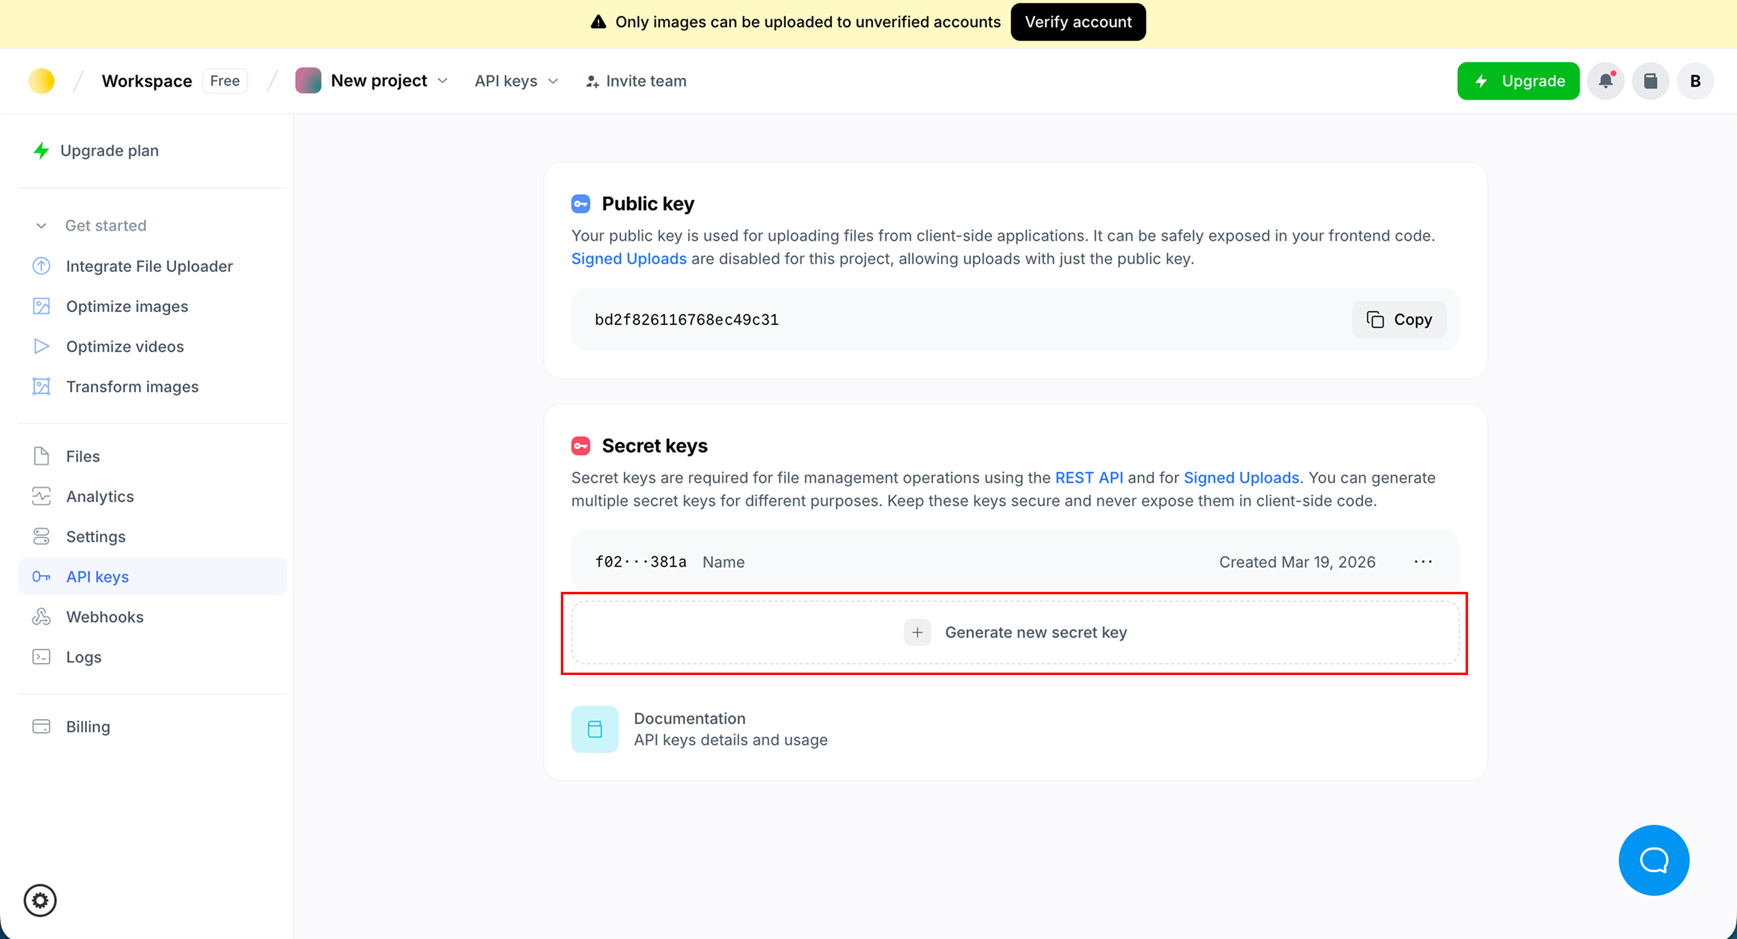Click the Invite team link

636,81
